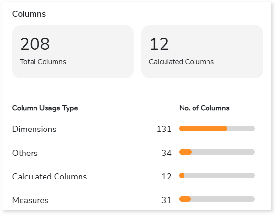Click the Total Columns caption text
The image size is (276, 215).
click(x=43, y=62)
